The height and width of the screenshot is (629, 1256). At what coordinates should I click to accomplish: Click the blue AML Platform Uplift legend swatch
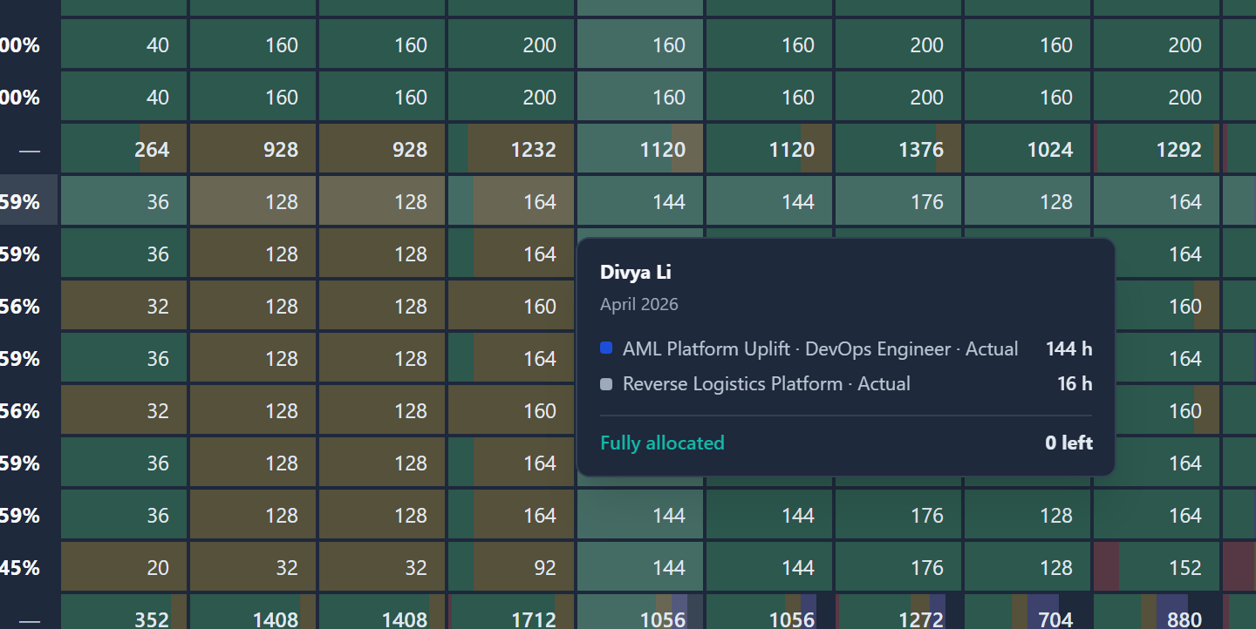point(606,348)
